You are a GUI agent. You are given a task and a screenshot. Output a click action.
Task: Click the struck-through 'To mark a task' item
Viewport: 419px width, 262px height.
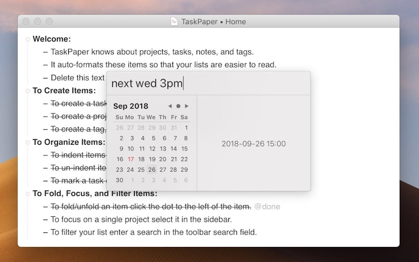pyautogui.click(x=78, y=181)
